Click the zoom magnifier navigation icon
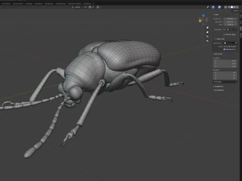This screenshot has height=181, width=242. [x=207, y=28]
